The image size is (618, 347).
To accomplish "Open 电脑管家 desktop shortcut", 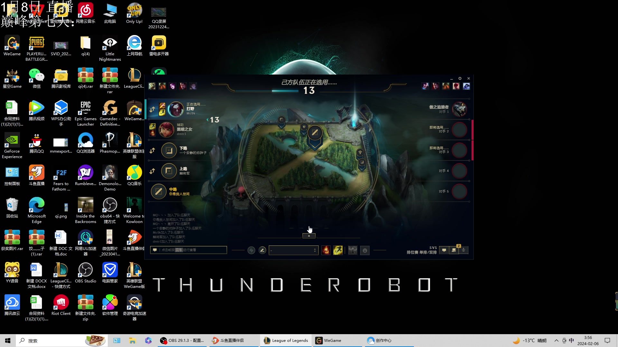I will (x=110, y=273).
